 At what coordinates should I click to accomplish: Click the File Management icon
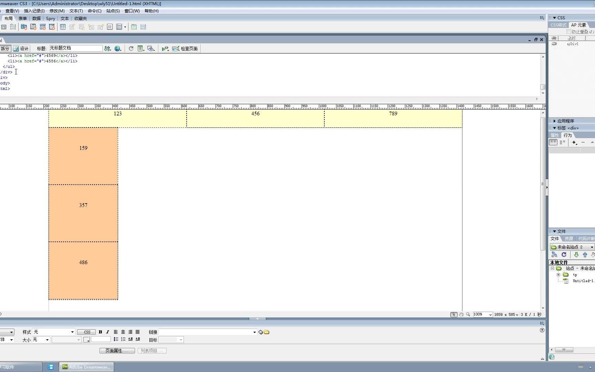[108, 49]
